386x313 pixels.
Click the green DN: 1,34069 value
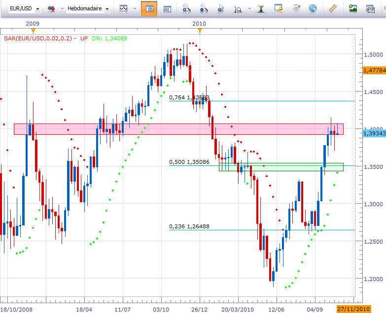(x=109, y=38)
